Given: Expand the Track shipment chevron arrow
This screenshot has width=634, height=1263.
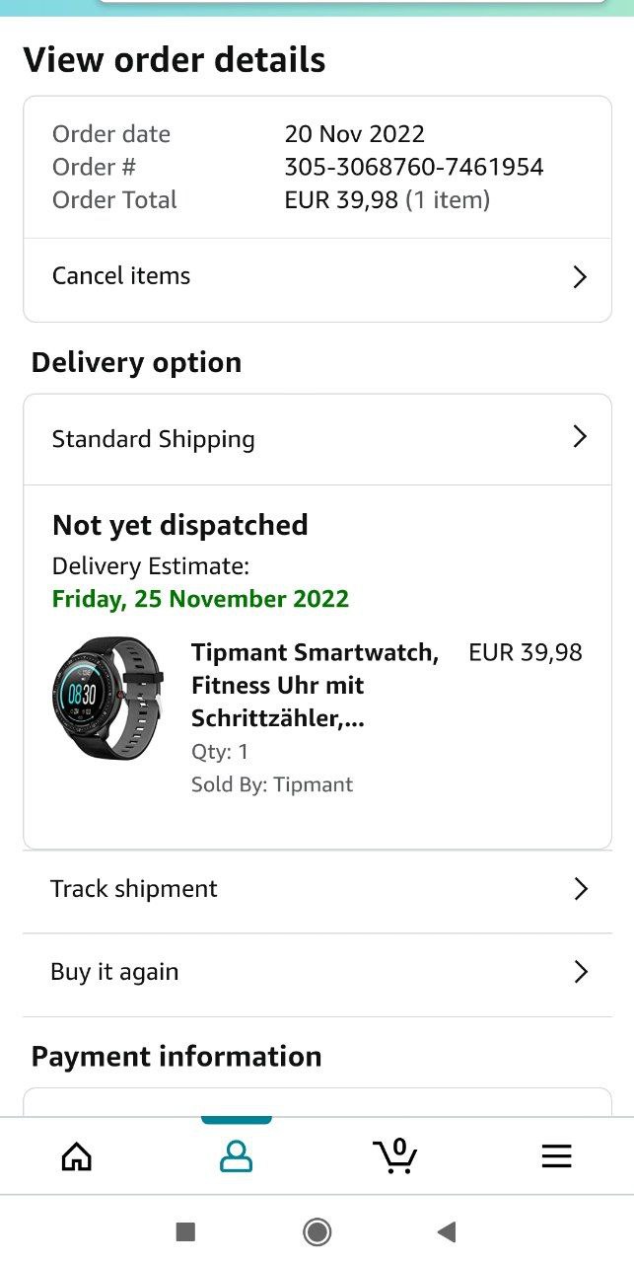Looking at the screenshot, I should pos(580,889).
